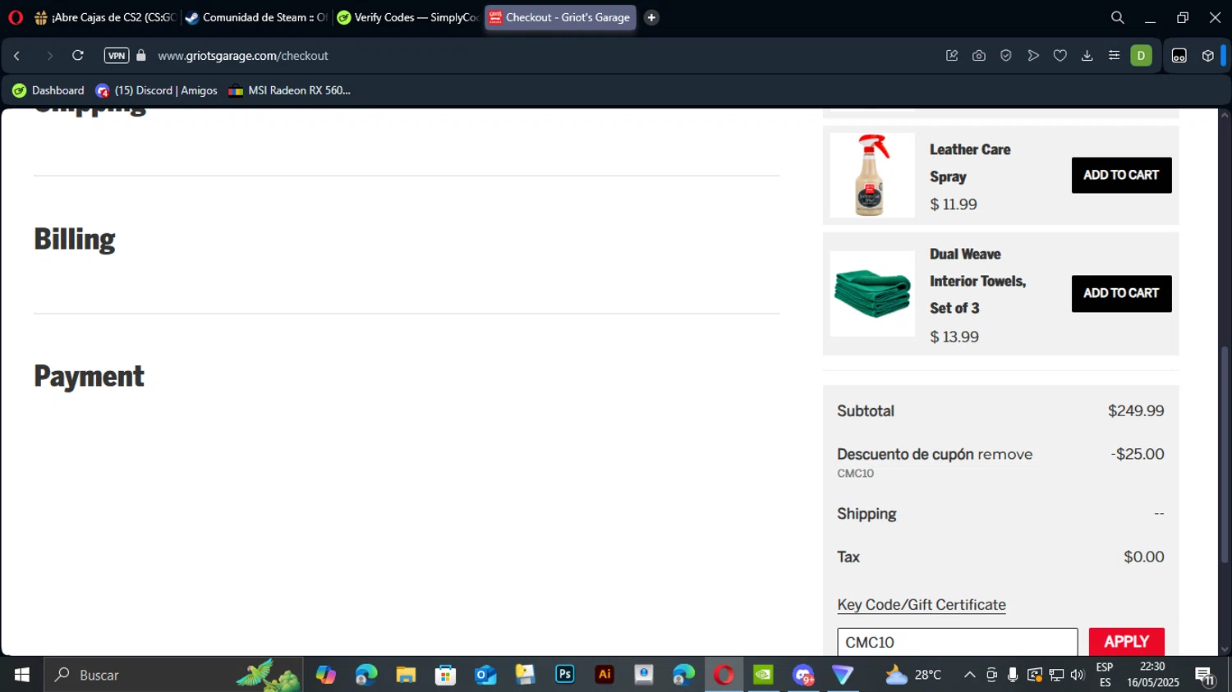Launch Illustrator from the taskbar
The height and width of the screenshot is (692, 1232).
point(605,675)
